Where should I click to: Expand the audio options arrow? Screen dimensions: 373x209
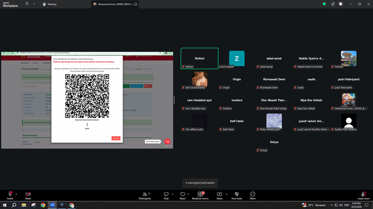[16, 194]
